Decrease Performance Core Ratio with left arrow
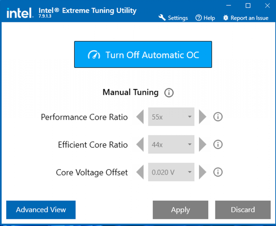276x226 pixels. click(x=140, y=117)
